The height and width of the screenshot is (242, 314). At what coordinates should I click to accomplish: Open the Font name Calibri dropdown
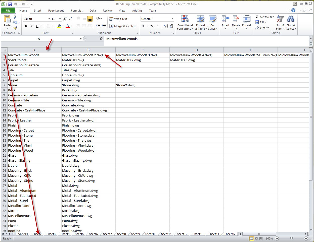tap(49, 19)
